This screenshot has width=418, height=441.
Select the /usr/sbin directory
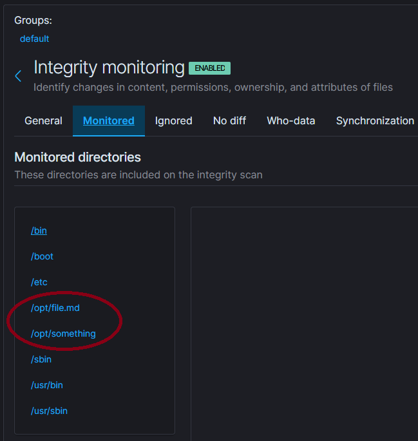[x=49, y=411]
